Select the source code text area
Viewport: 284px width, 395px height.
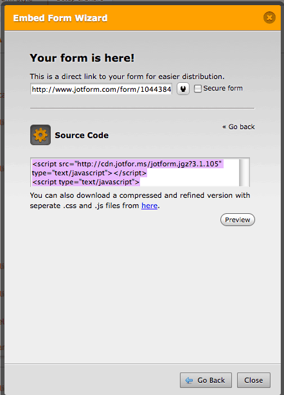click(x=140, y=172)
